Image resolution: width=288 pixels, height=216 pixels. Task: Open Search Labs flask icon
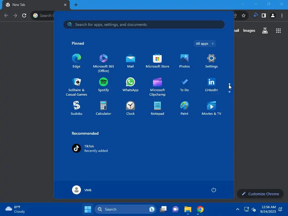(265, 30)
